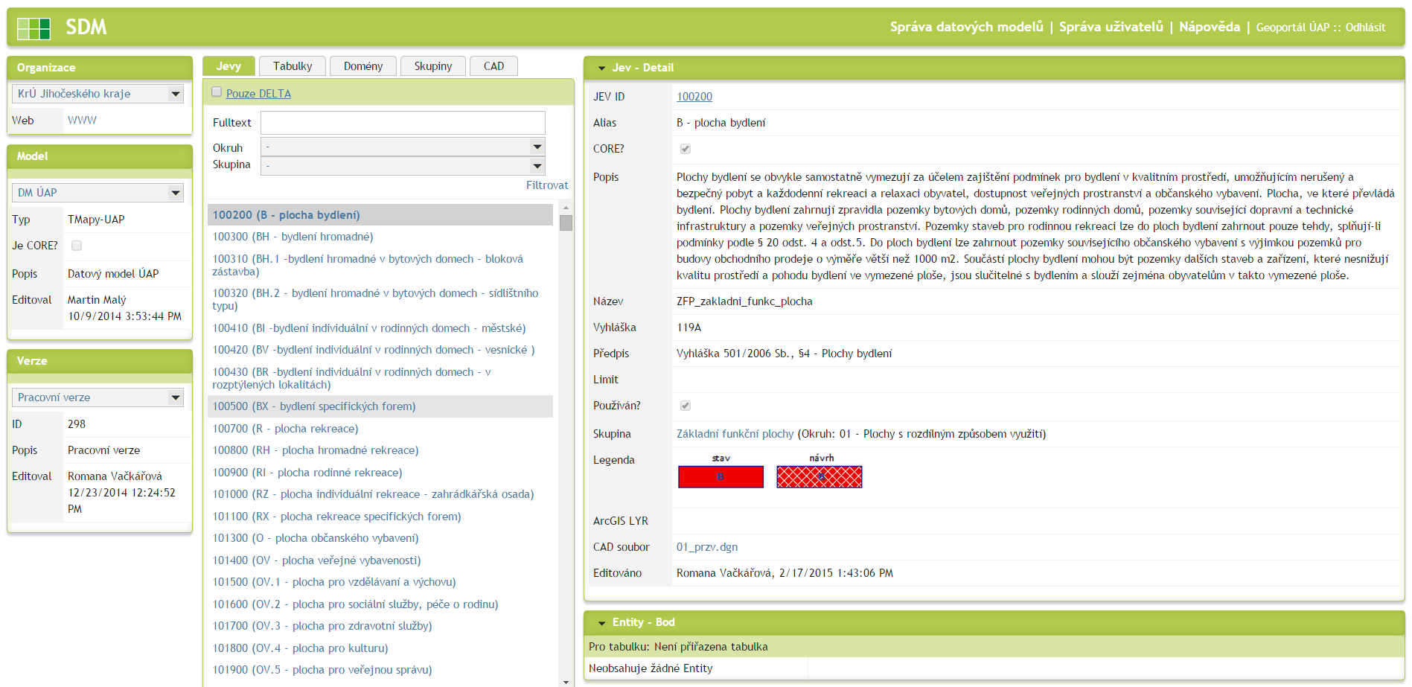The height and width of the screenshot is (687, 1412).
Task: Click the red 'stav' legend swatch
Action: point(721,476)
